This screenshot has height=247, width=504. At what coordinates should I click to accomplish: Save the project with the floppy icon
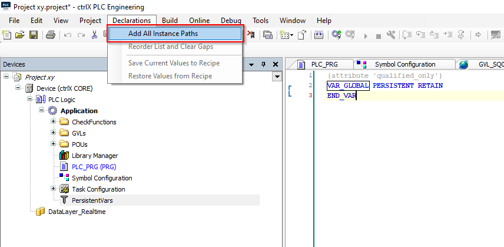(34, 34)
